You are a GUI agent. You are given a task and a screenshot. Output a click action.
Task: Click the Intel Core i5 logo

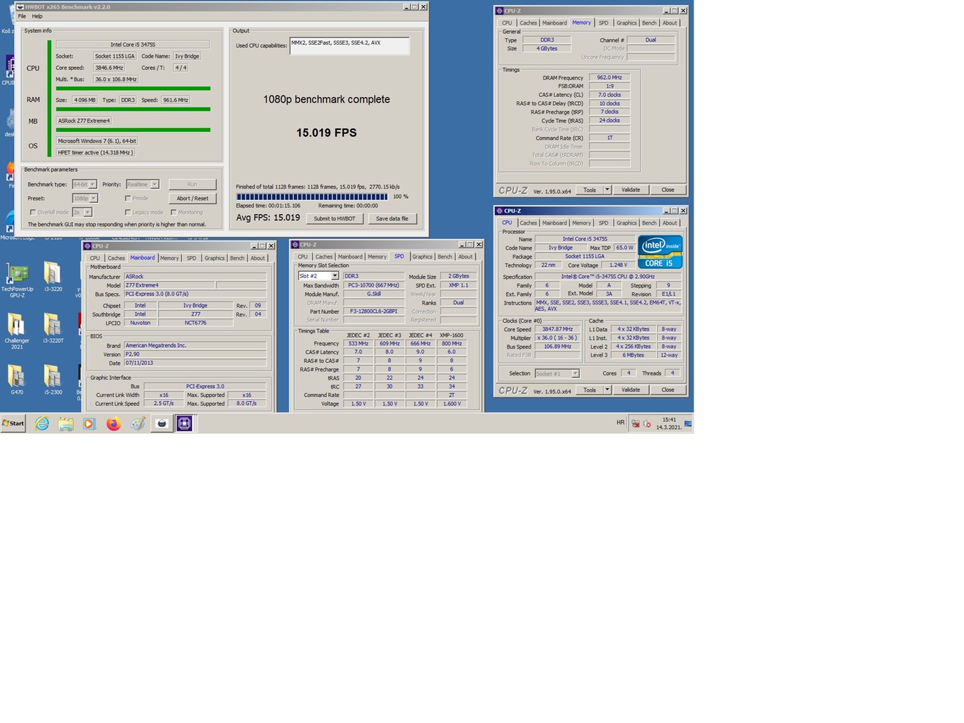[660, 252]
